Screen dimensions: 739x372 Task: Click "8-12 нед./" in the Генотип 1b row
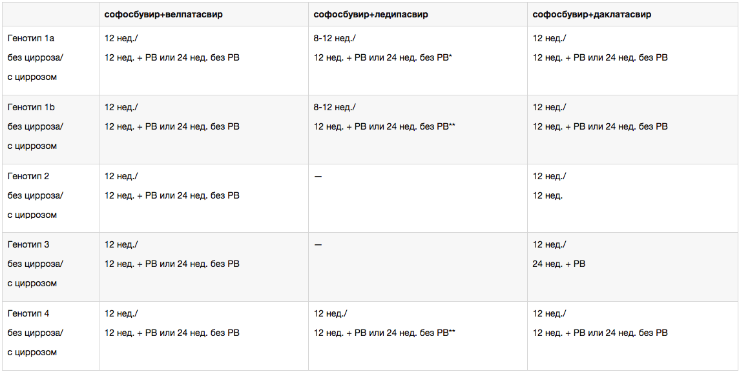coord(335,107)
